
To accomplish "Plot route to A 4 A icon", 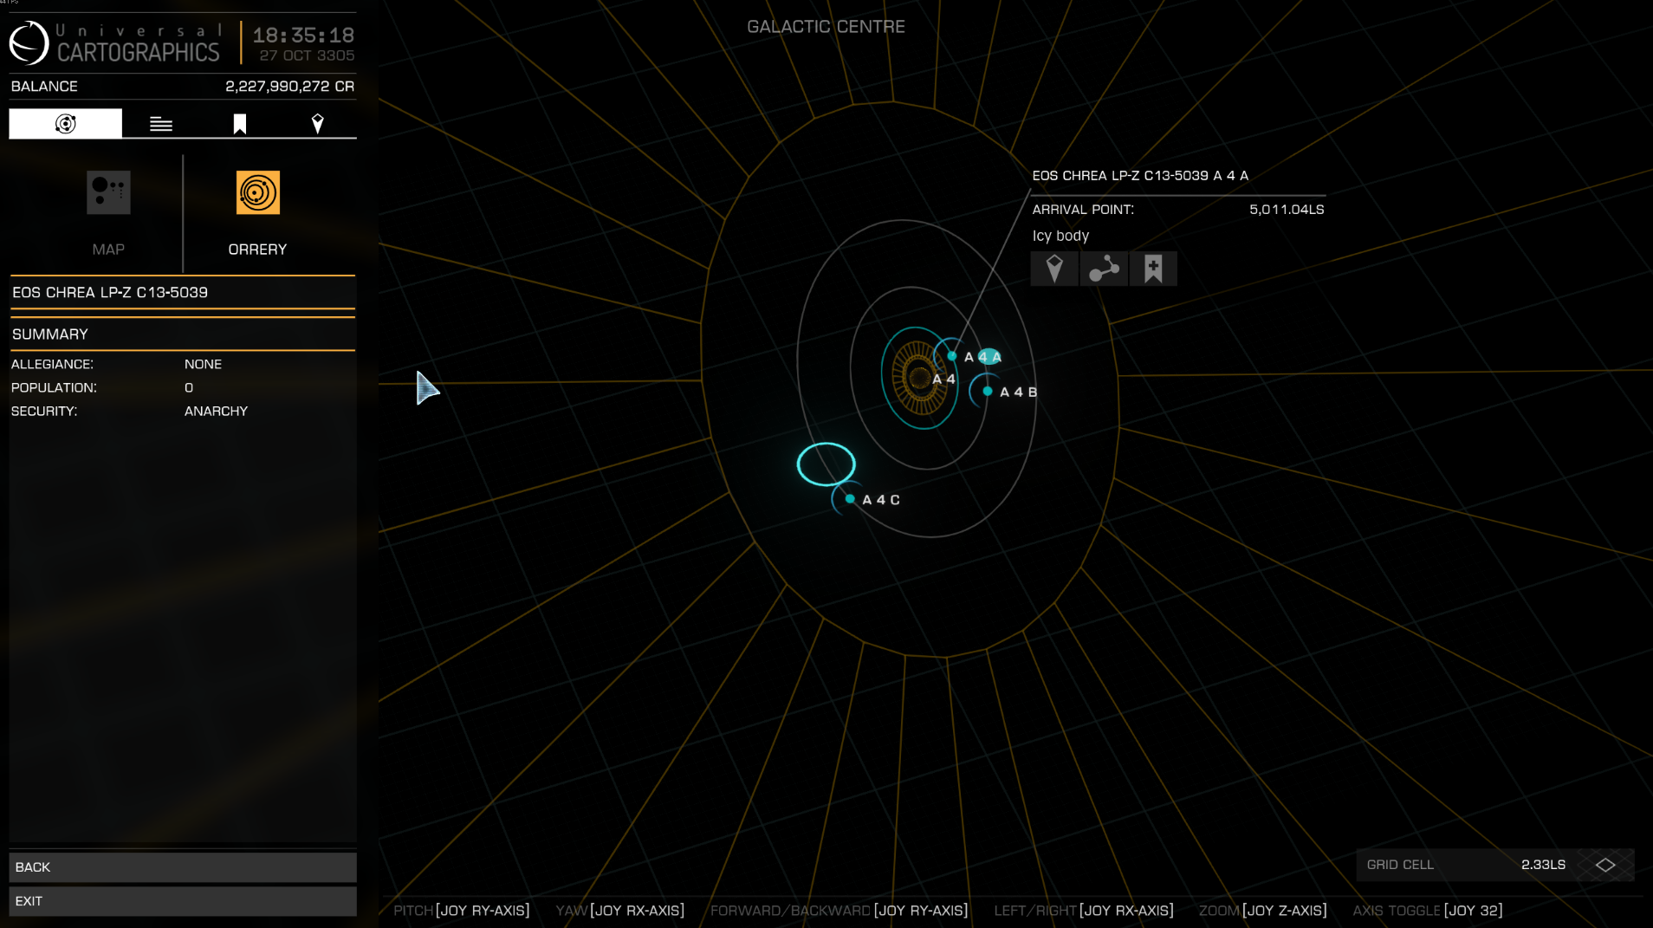I will click(x=1054, y=269).
